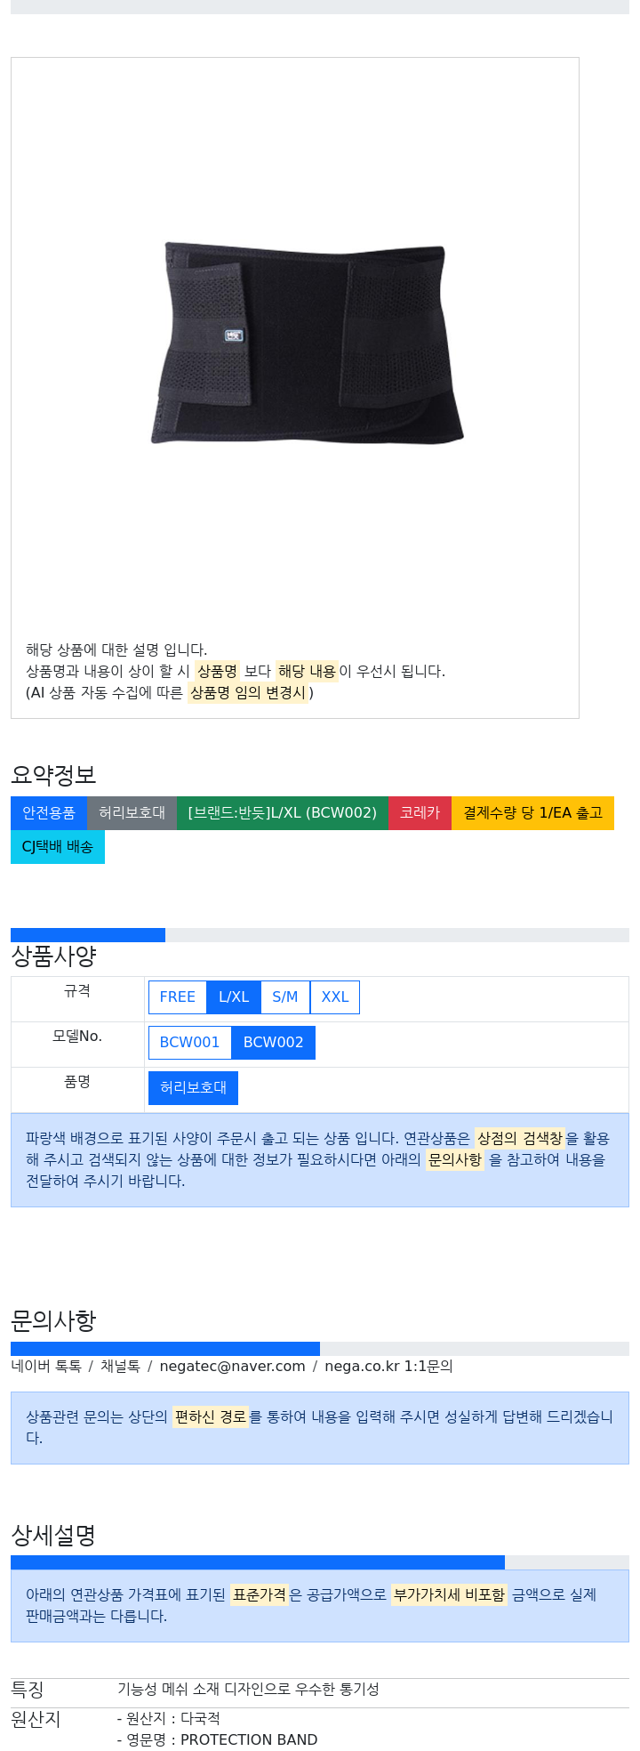The height and width of the screenshot is (1751, 640).
Task: Click the green brand L/XL (BCW002) tag
Action: 283,813
